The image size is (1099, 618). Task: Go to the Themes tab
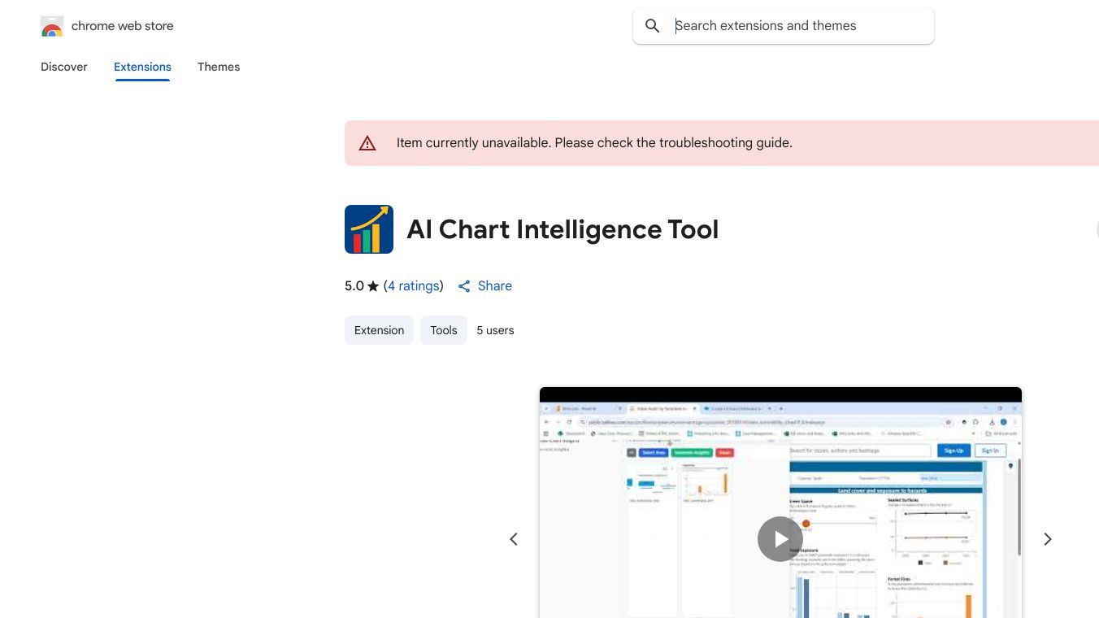tap(219, 67)
